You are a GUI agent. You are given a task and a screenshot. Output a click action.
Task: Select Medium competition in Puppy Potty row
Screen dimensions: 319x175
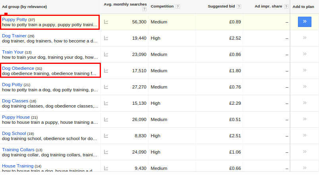pos(159,22)
